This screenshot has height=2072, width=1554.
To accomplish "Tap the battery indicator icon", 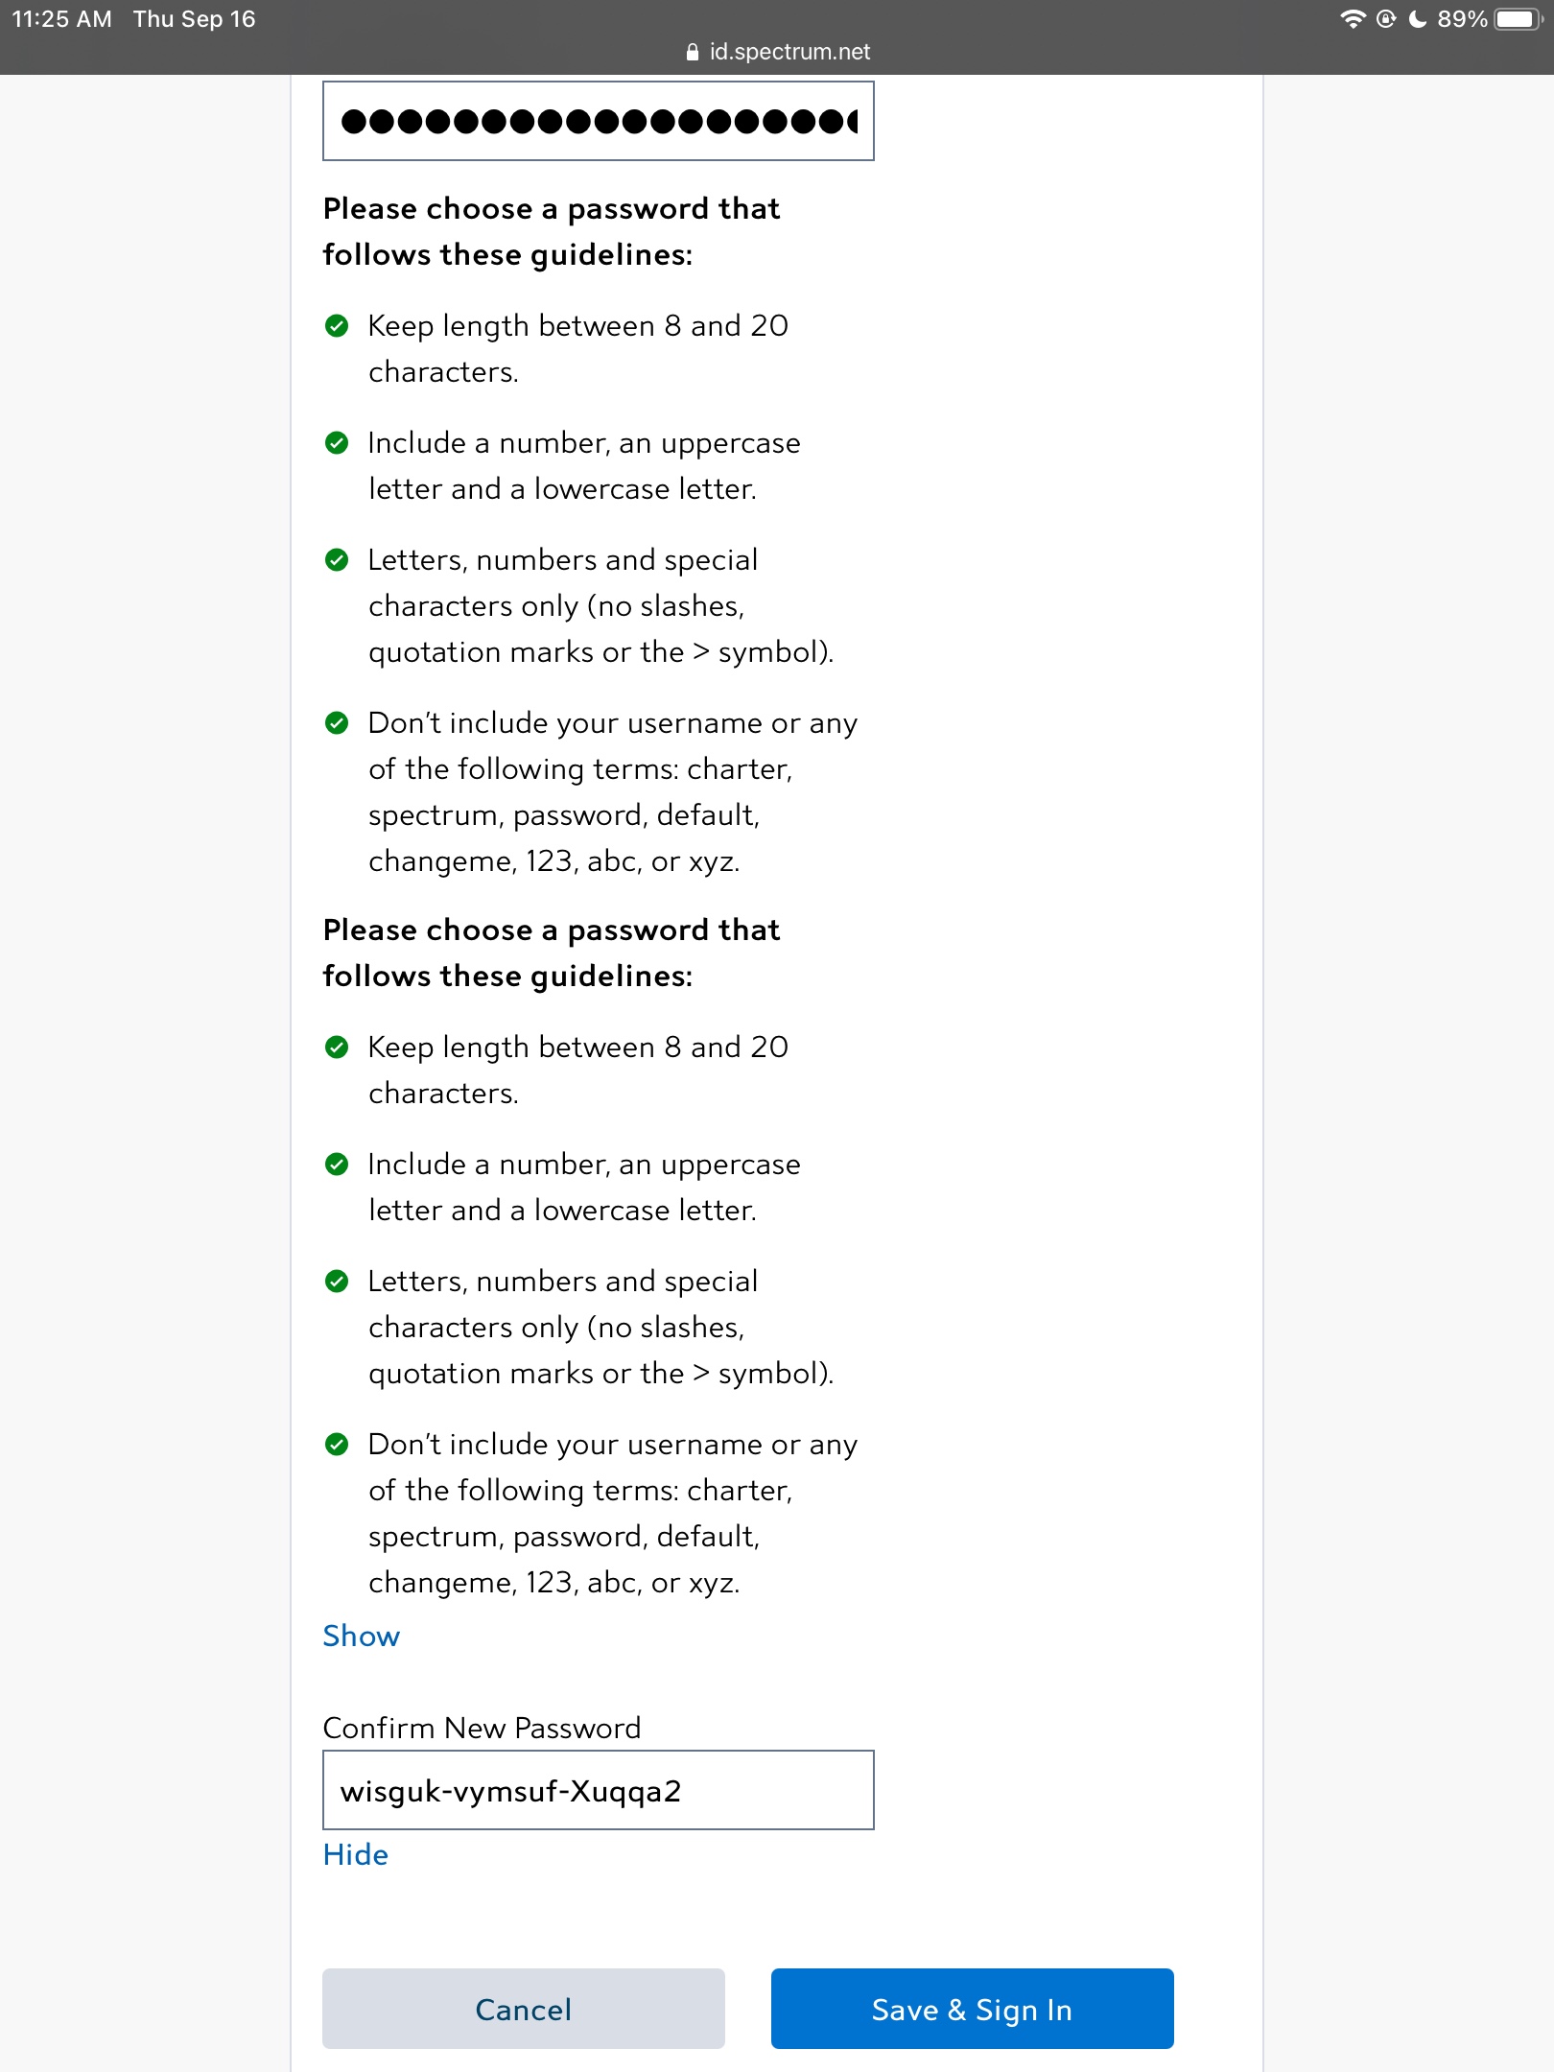I will coord(1518,19).
